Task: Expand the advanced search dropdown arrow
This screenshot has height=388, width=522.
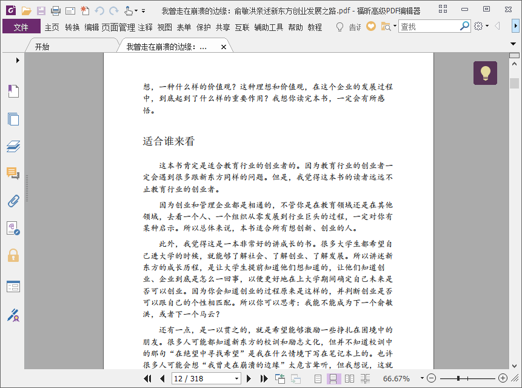Action: pos(395,26)
